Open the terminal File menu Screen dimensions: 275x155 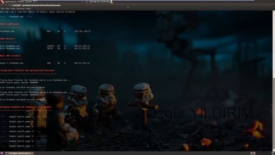click(3, 9)
